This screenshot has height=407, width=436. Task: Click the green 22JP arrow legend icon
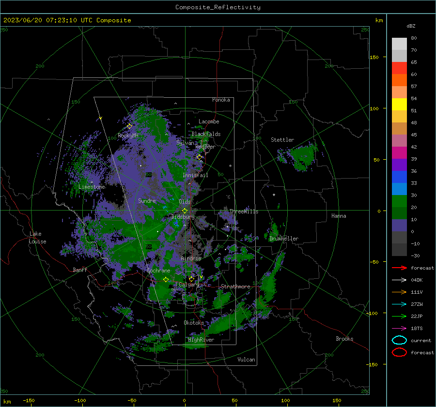point(399,316)
